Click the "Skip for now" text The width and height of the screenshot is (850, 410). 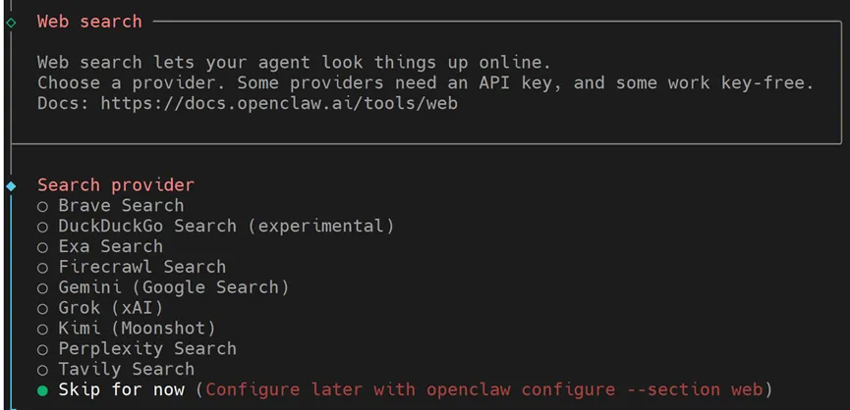pos(120,390)
